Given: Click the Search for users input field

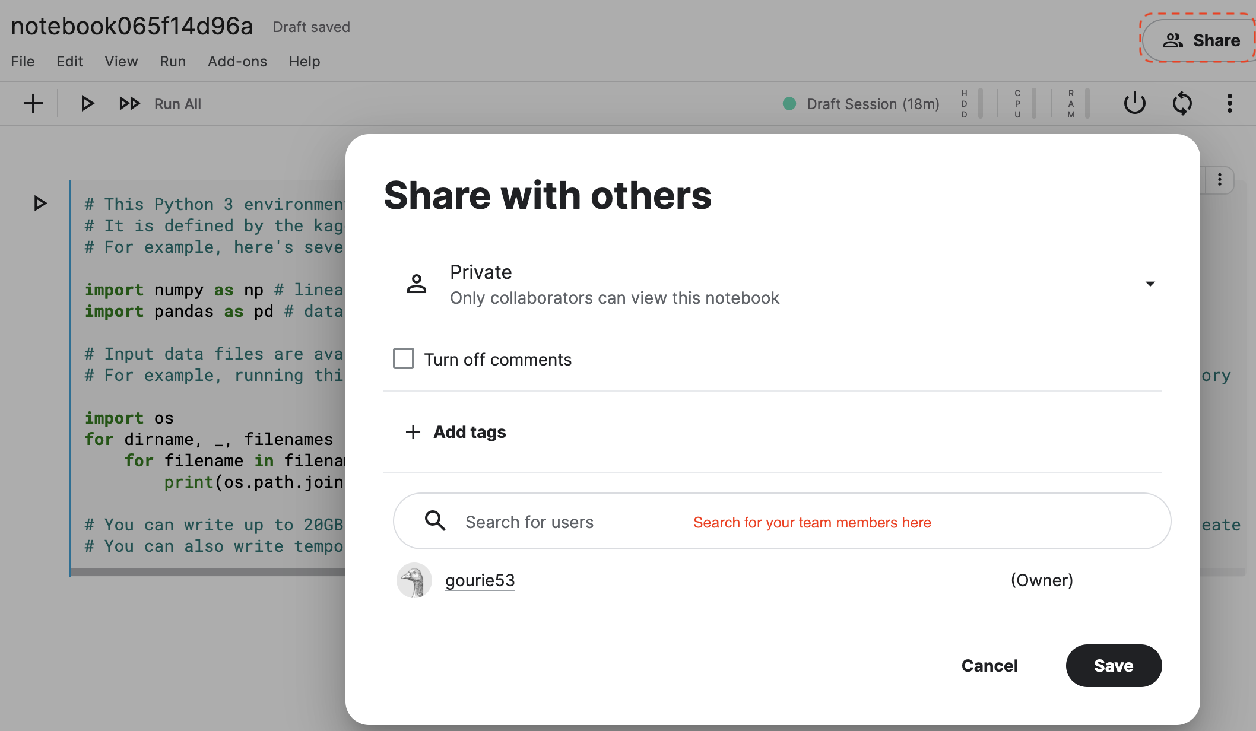Looking at the screenshot, I should [x=782, y=520].
